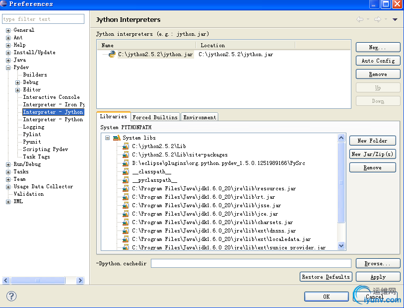Collapse the System libs tree node
The width and height of the screenshot is (404, 308).
pos(107,138)
